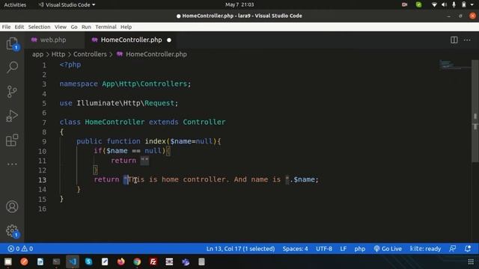
Task: Click on $name variable at end of line 13
Action: click(304, 179)
